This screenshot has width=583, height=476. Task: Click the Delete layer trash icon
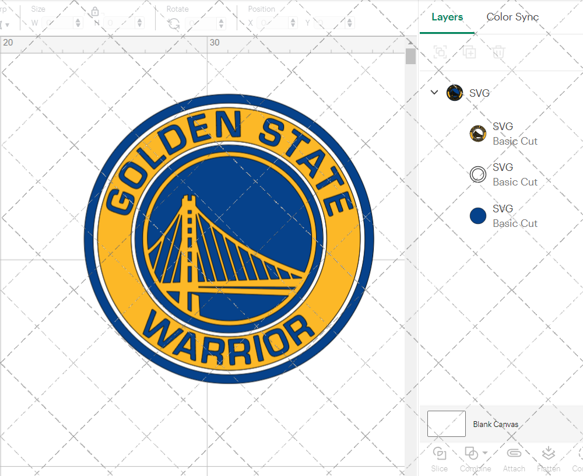pyautogui.click(x=498, y=52)
